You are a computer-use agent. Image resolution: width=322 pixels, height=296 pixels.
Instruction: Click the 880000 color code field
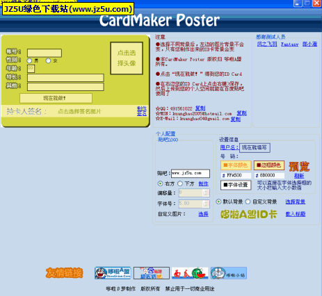pyautogui.click(x=269, y=175)
